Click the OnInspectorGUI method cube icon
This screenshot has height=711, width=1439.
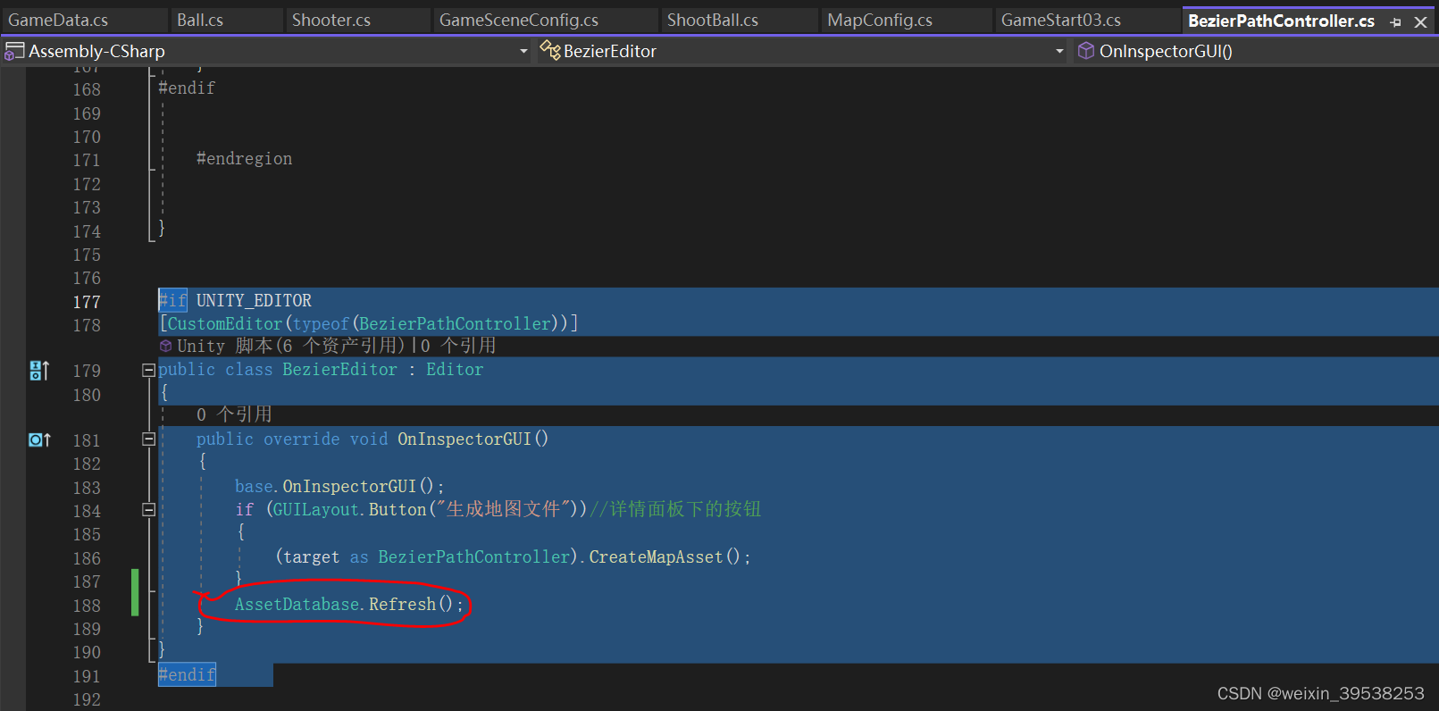1086,51
